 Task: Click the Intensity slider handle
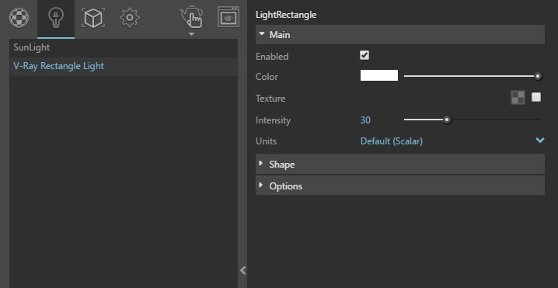point(447,120)
